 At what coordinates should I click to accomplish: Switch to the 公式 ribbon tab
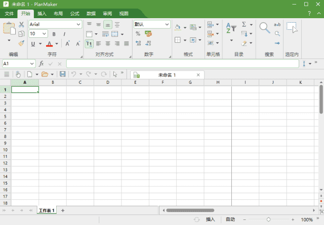coord(74,14)
